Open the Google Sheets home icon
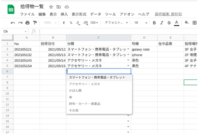The image size is (199, 134). (11, 9)
